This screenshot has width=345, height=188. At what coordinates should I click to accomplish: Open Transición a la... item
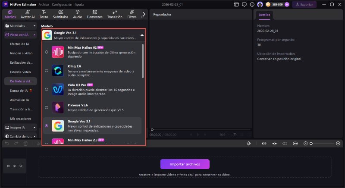[x=21, y=109]
